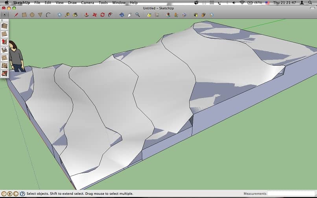
Task: Select the Line pencil tool
Action: tap(16, 15)
